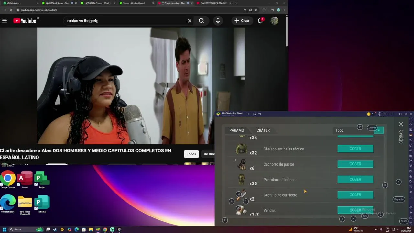Screen dimensions: 414x233
Task: Open the taskbar clock and date
Action: pyautogui.click(x=407, y=230)
